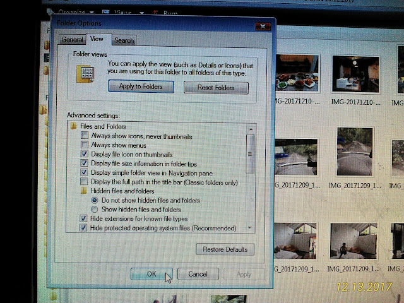This screenshot has height=303, width=404.
Task: Click the Files and Folders folder icon
Action: (x=74, y=126)
